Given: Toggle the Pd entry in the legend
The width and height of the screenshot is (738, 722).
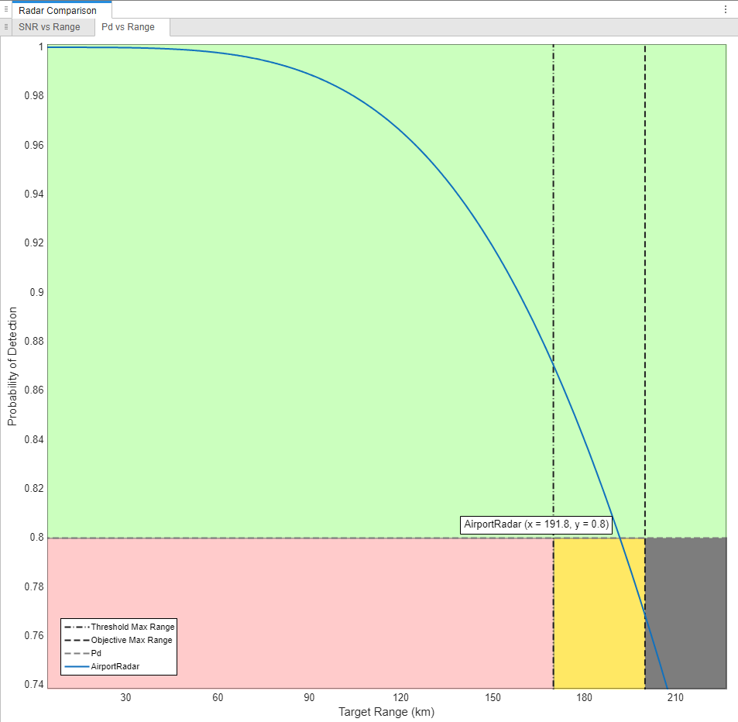Looking at the screenshot, I should 96,653.
